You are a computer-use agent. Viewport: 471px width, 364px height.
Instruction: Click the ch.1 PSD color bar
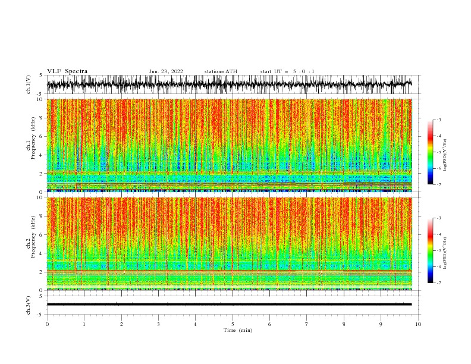point(430,152)
